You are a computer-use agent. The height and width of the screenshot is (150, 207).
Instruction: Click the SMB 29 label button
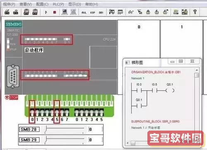pyautogui.click(x=29, y=140)
